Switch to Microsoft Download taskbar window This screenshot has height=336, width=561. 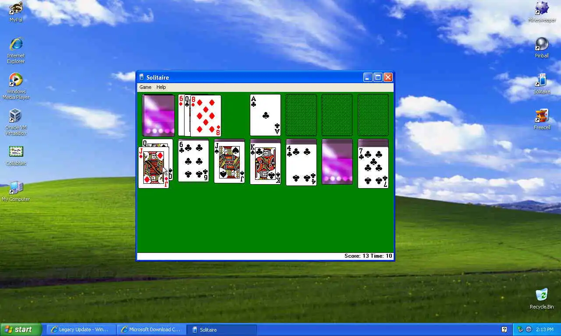point(151,329)
